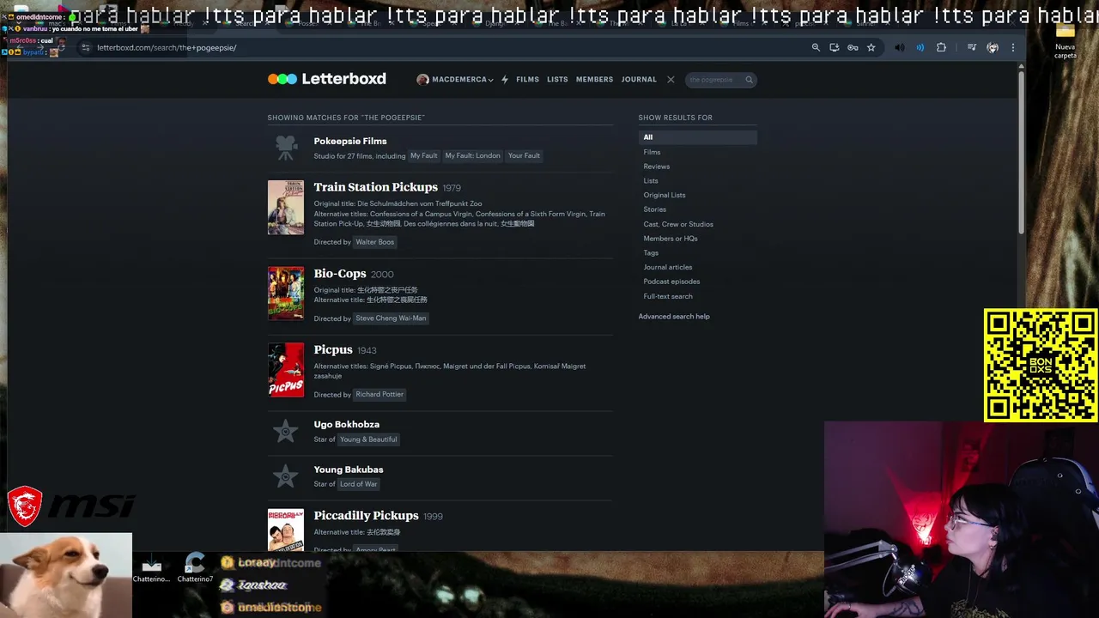The image size is (1099, 618).
Task: Bookmark this page with the star icon
Action: 871,47
